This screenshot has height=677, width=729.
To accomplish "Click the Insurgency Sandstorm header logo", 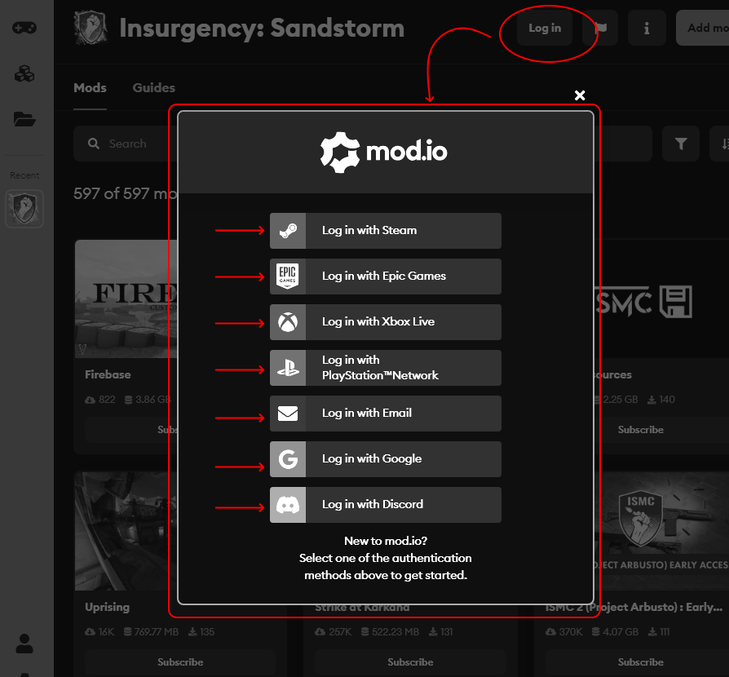I will [91, 28].
